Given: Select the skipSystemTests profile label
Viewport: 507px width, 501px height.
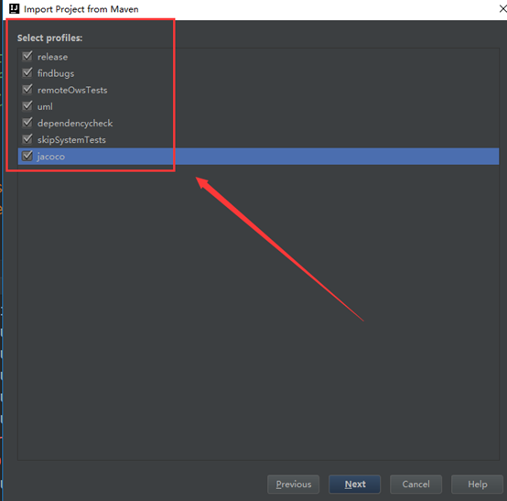Looking at the screenshot, I should tap(71, 140).
